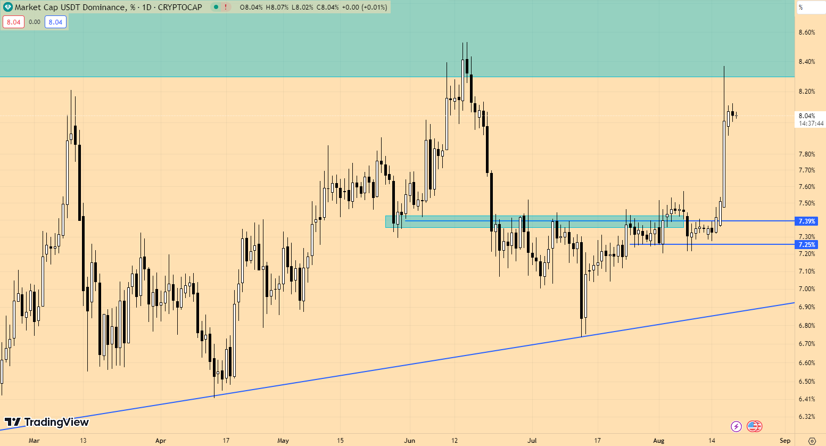The width and height of the screenshot is (826, 446).
Task: Click the TradingView logo
Action: click(x=47, y=422)
